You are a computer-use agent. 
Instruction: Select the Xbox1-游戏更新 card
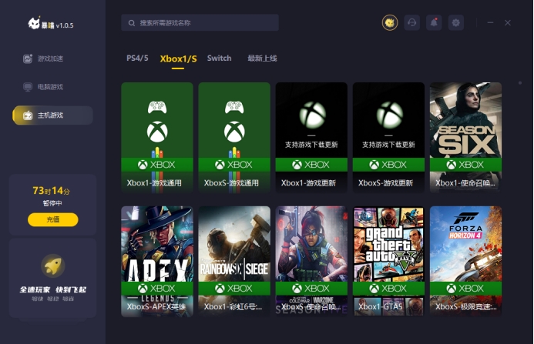click(x=311, y=138)
